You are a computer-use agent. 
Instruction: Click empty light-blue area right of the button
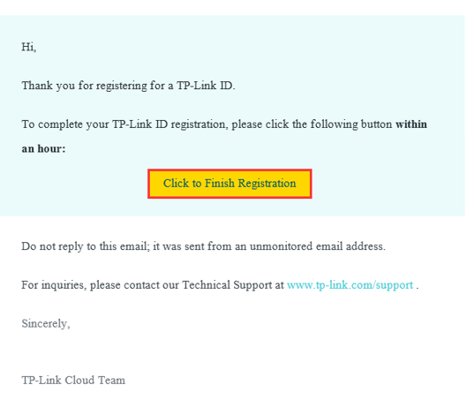coord(388,184)
